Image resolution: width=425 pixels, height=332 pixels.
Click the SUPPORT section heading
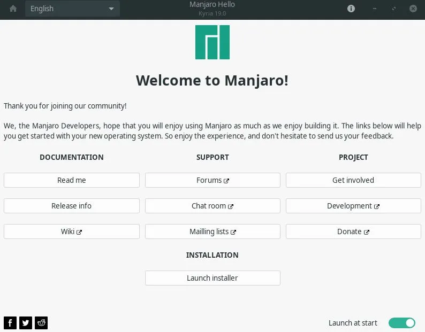tap(212, 157)
